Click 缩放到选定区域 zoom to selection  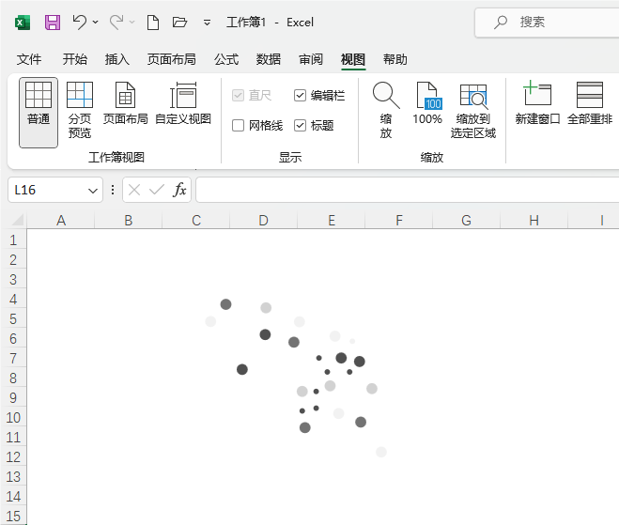point(472,111)
